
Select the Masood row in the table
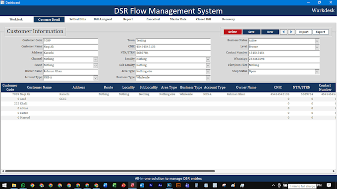(x=168, y=118)
